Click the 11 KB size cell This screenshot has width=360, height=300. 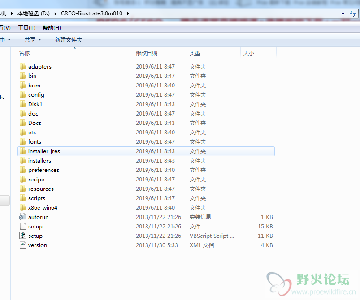coord(265,236)
